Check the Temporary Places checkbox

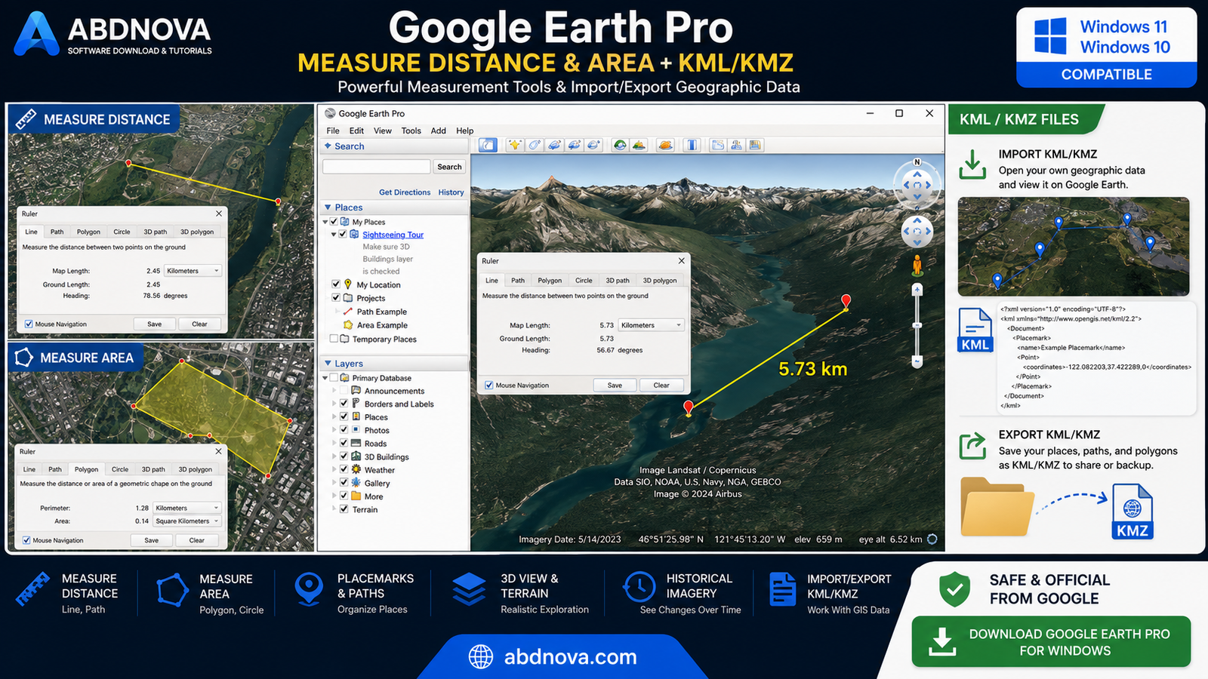tap(334, 339)
